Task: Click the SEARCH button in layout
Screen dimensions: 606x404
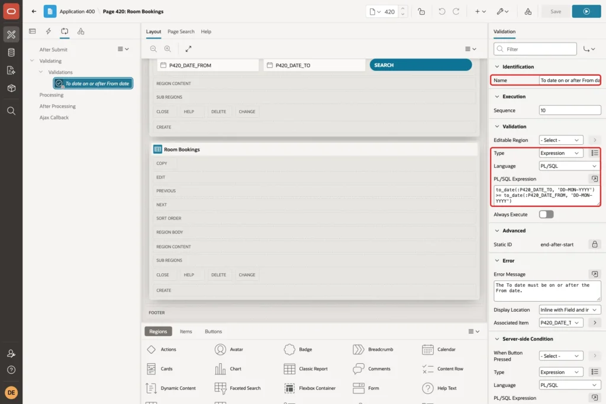Action: point(421,65)
